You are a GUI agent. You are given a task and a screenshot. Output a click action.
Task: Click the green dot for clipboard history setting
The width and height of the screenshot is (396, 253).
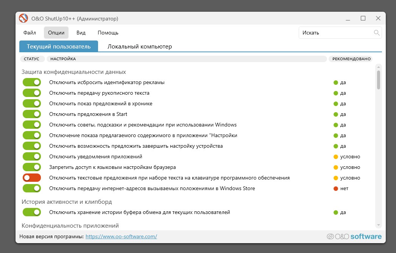pyautogui.click(x=335, y=212)
